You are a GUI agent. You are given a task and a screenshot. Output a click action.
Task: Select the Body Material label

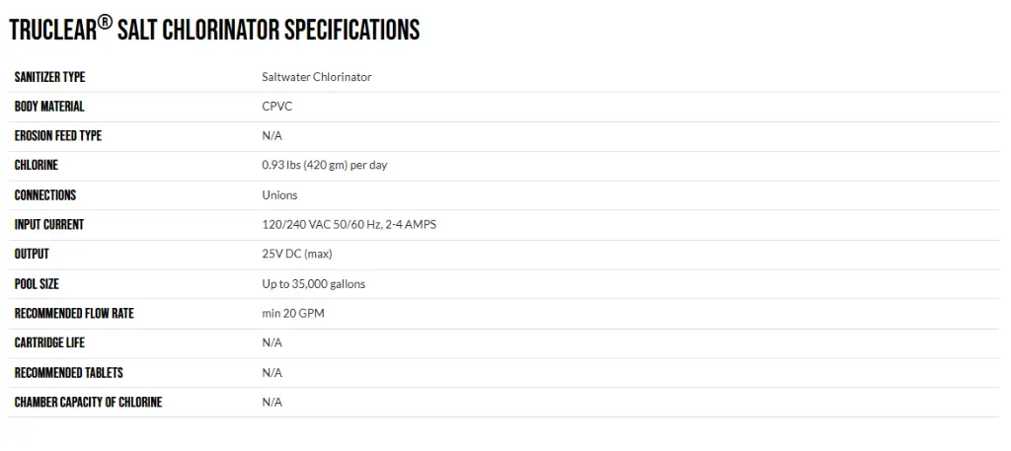(49, 107)
